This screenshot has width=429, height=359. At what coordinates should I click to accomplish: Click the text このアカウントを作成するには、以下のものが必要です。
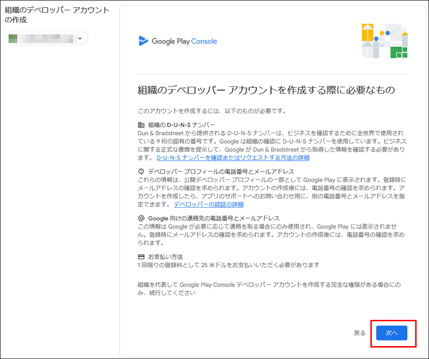(212, 111)
